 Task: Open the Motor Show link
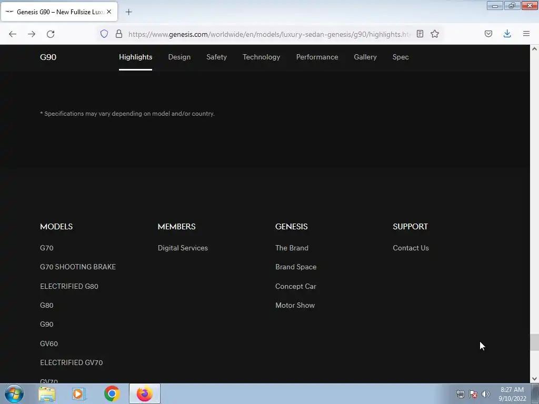coord(295,305)
